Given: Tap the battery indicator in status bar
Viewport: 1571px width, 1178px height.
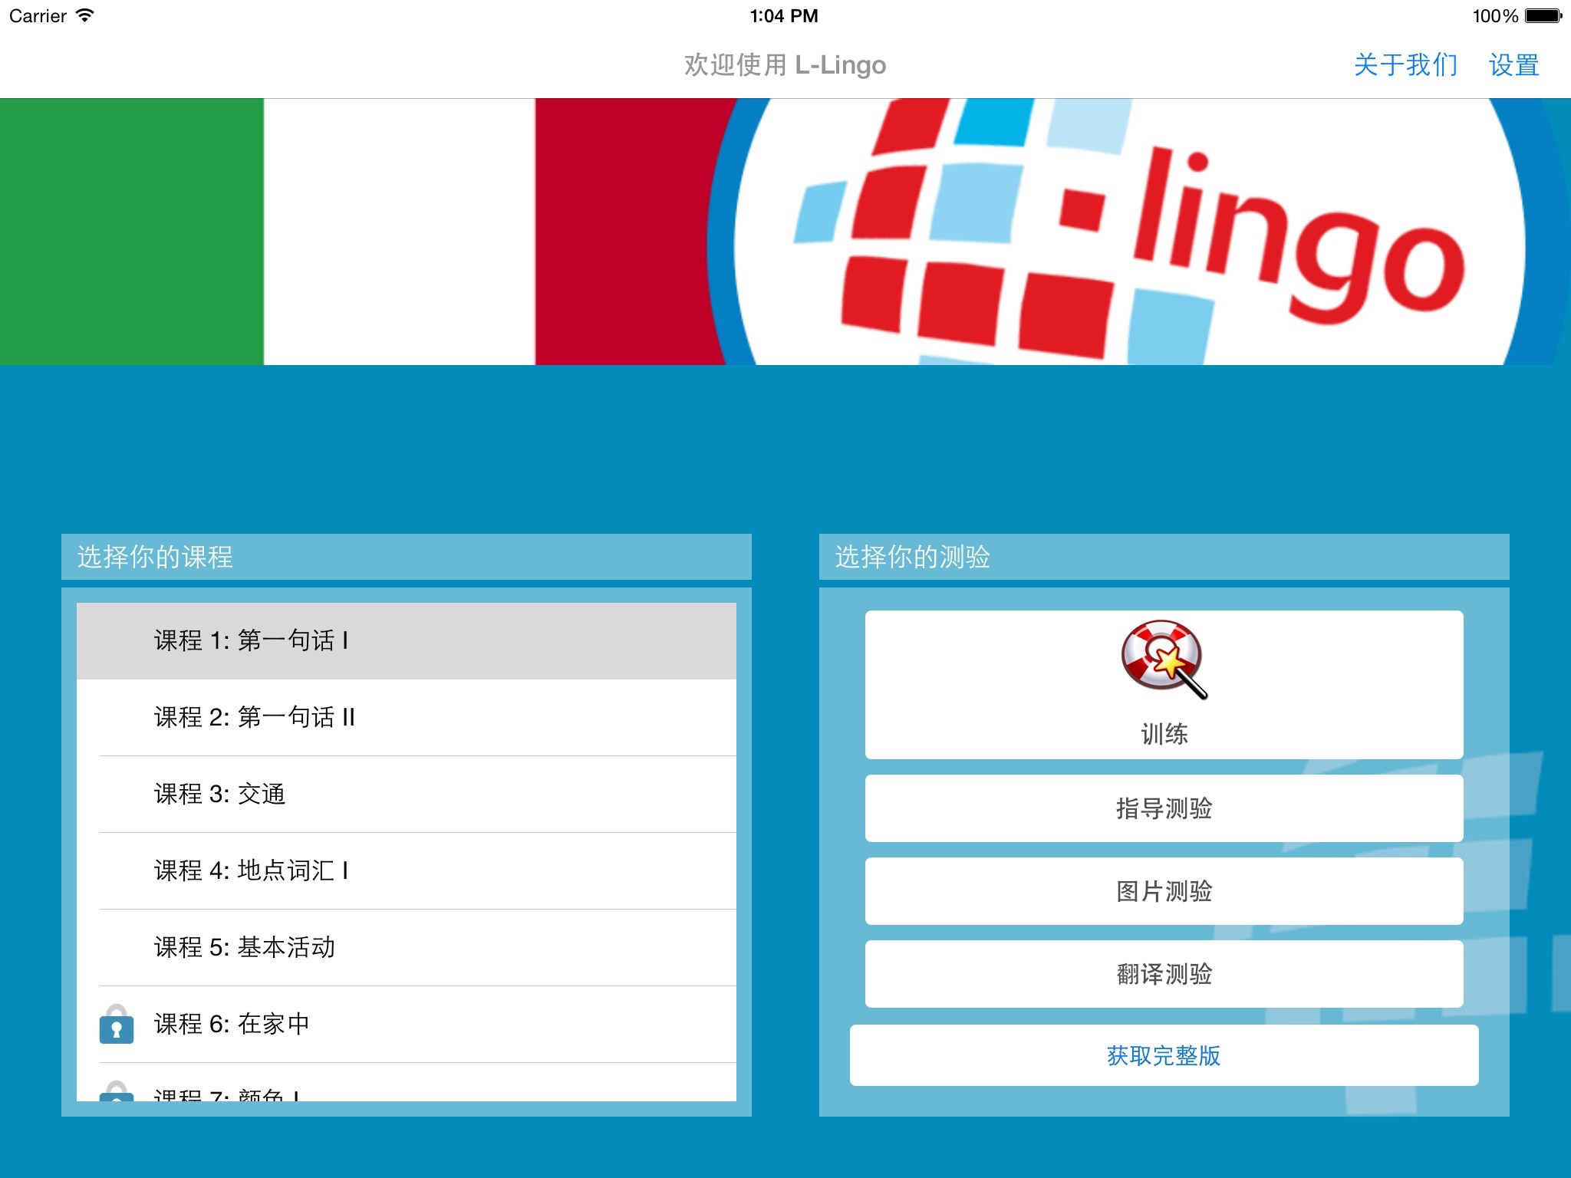Looking at the screenshot, I should [1542, 16].
